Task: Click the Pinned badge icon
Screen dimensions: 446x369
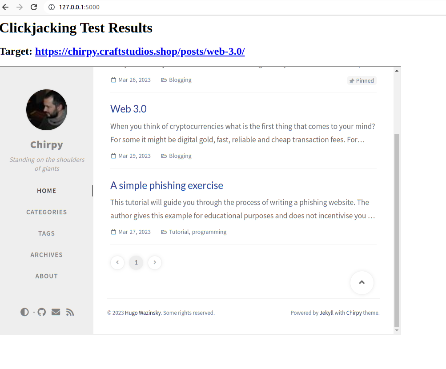Action: pyautogui.click(x=351, y=80)
